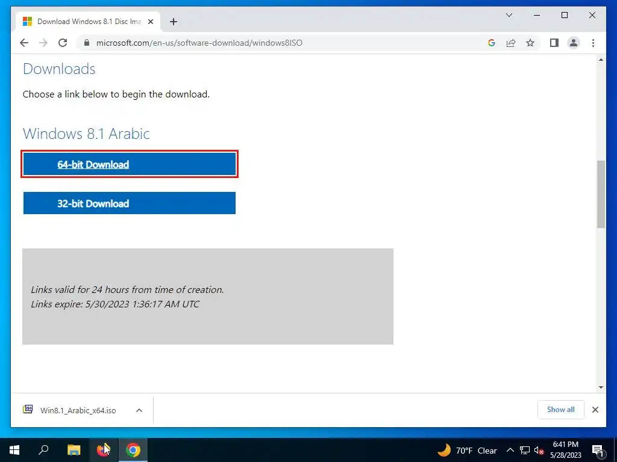Go back to the previous page
617x462 pixels.
pos(24,43)
